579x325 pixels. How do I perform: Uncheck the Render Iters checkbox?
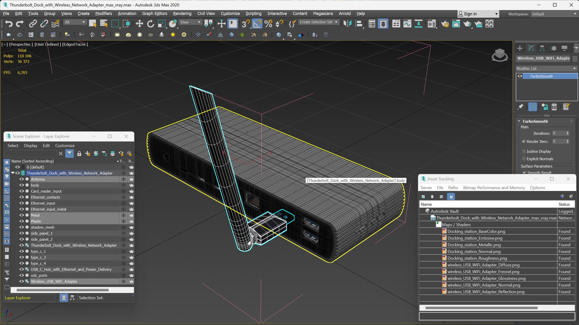(524, 141)
